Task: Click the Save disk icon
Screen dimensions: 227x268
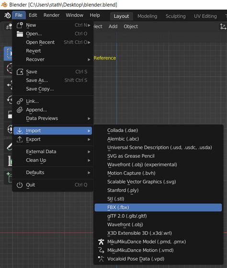Action: tap(20, 72)
